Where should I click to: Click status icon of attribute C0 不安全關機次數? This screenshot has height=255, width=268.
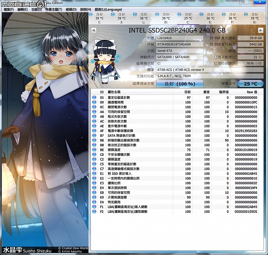pos(94,154)
